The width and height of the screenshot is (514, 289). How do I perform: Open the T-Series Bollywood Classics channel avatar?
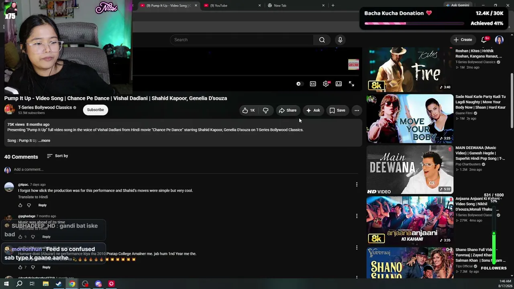coord(10,110)
